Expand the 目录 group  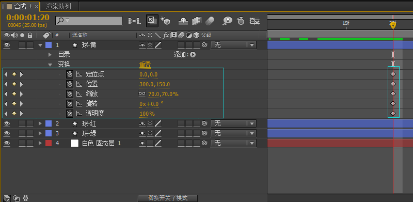click(x=50, y=55)
